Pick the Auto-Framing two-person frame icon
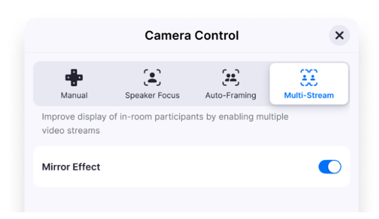Screen dimensions: 379x219 click(231, 78)
